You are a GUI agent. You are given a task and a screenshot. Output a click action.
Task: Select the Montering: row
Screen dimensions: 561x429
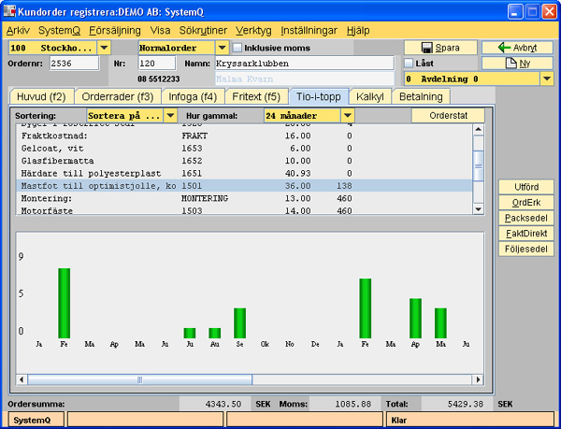pyautogui.click(x=244, y=198)
